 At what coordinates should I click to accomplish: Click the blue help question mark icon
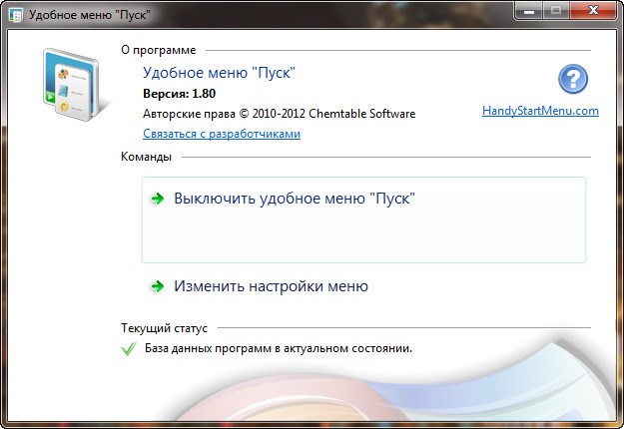click(573, 80)
